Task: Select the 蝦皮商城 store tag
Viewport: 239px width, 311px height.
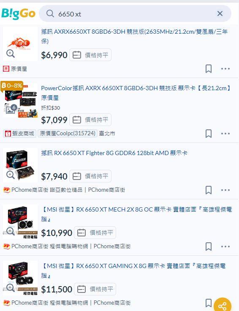Action: point(19,134)
